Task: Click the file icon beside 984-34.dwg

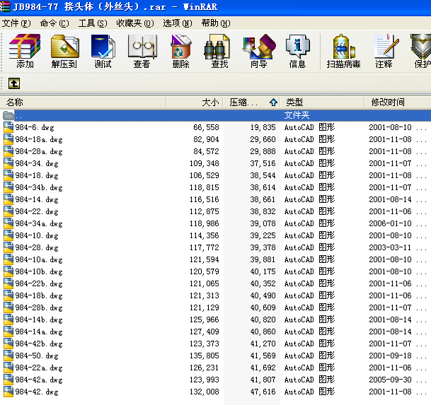Action: pyautogui.click(x=8, y=163)
